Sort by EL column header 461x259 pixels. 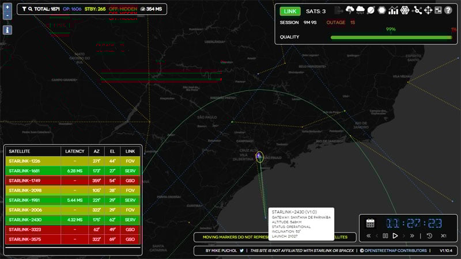tap(112, 151)
